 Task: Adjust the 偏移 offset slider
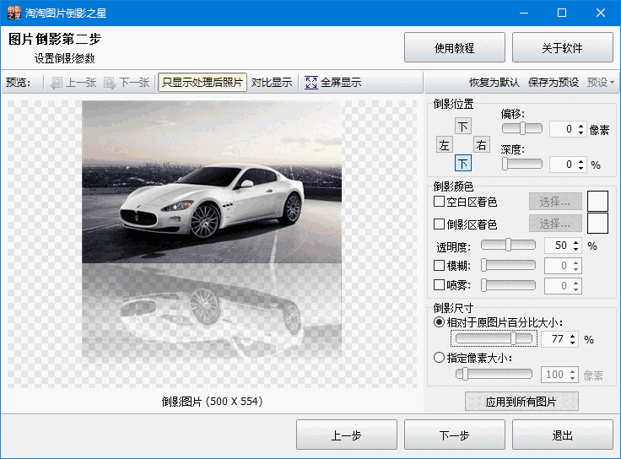point(522,128)
